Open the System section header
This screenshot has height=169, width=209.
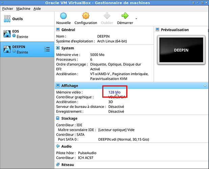pyautogui.click(x=68, y=48)
